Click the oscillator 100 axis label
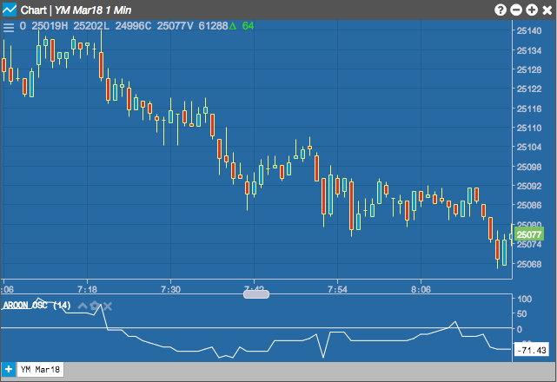The height and width of the screenshot is (382, 557). (524, 299)
